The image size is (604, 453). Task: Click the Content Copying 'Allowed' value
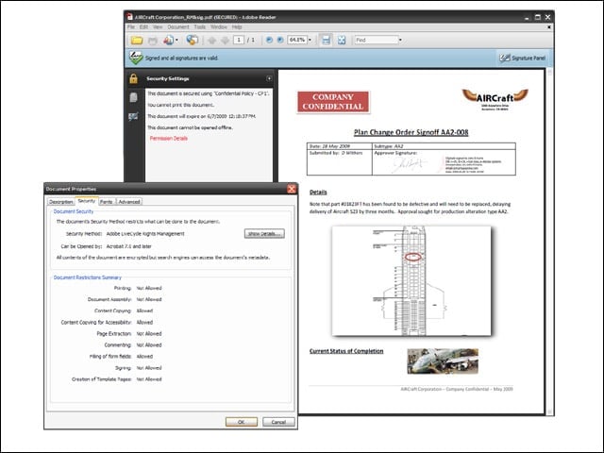(144, 310)
